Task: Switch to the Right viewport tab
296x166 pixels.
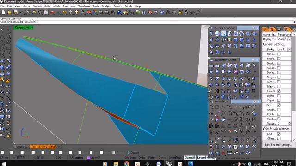Action: (x=51, y=147)
